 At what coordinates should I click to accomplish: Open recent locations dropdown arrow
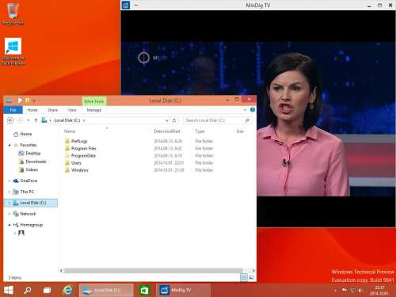click(29, 120)
